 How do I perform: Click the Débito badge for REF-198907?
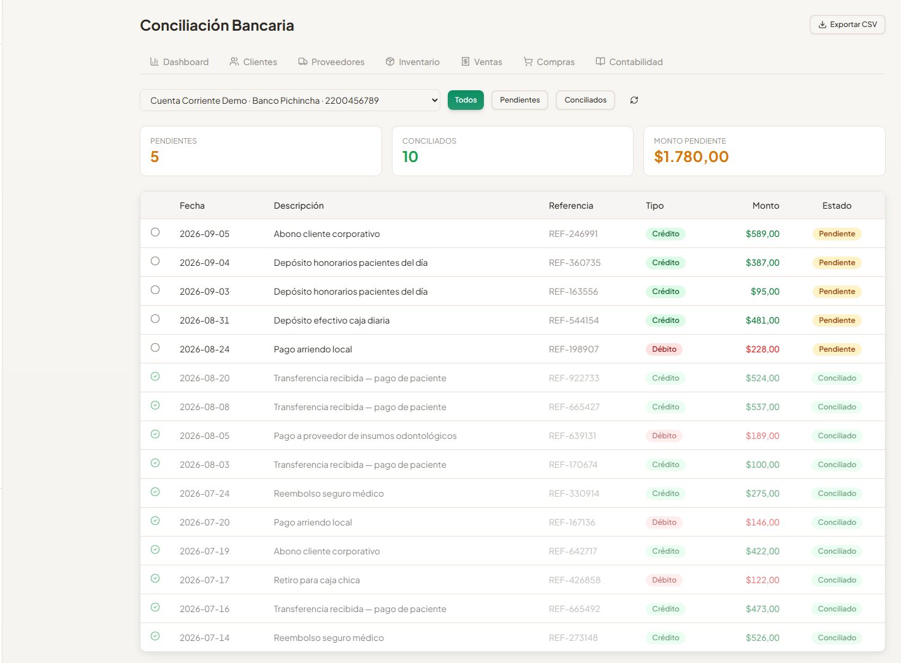664,349
